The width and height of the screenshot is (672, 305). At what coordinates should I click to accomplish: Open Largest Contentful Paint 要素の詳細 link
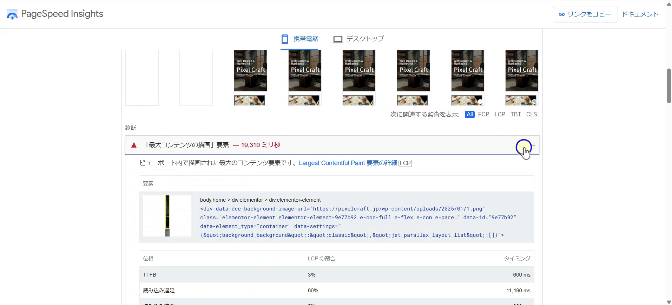(348, 163)
